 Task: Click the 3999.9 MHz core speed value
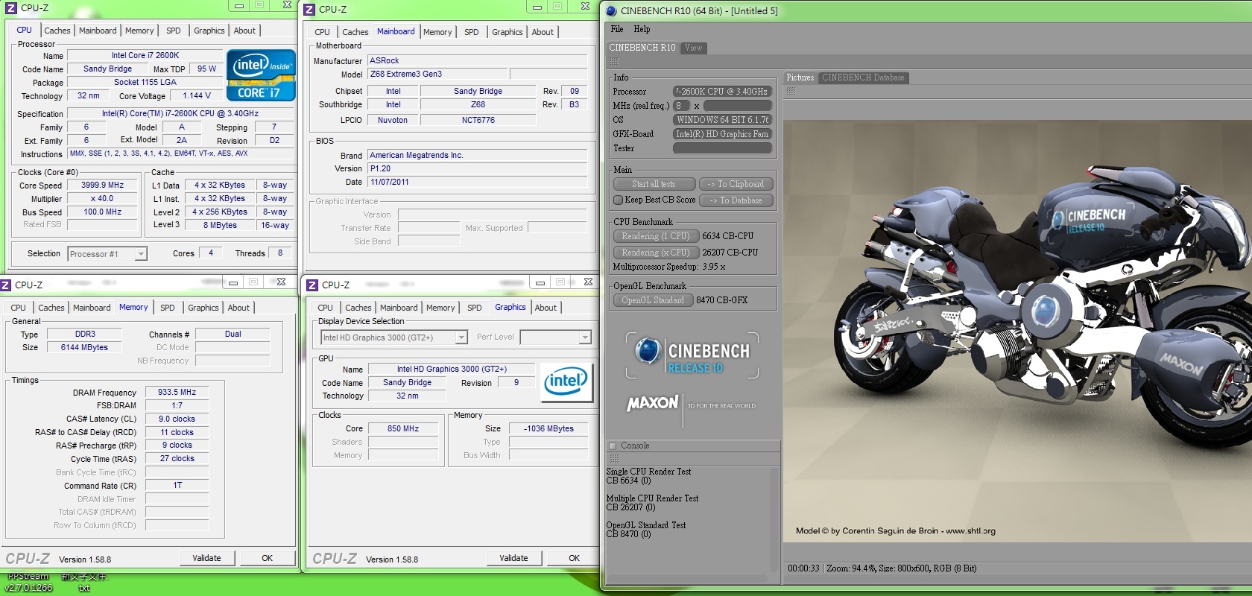(103, 186)
